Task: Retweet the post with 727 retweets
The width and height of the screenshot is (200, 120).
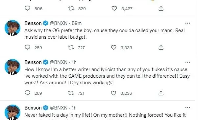Action: click(x=71, y=48)
